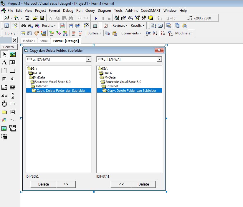Image resolution: width=243 pixels, height=207 pixels.
Task: Click the >> copy button
Action: click(66, 184)
